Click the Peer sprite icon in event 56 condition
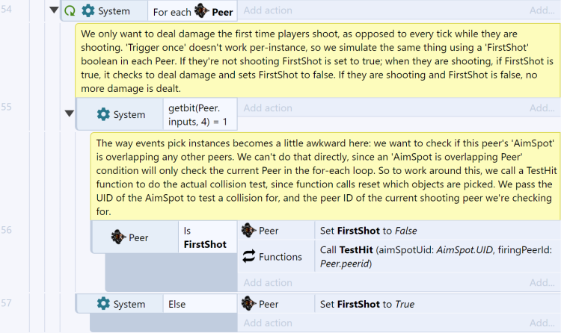 pos(118,237)
